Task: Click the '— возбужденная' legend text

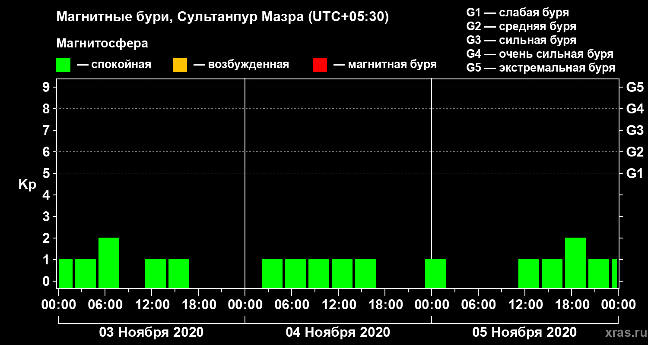Action: pos(241,65)
